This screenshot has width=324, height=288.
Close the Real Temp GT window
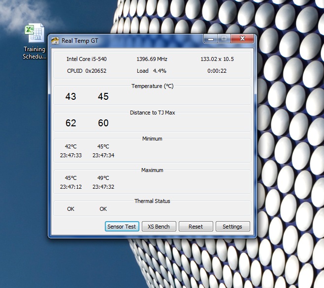point(242,39)
